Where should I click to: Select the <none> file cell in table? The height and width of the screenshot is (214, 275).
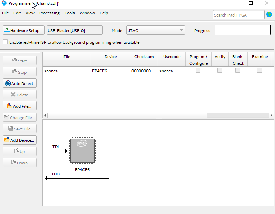[x=51, y=71]
